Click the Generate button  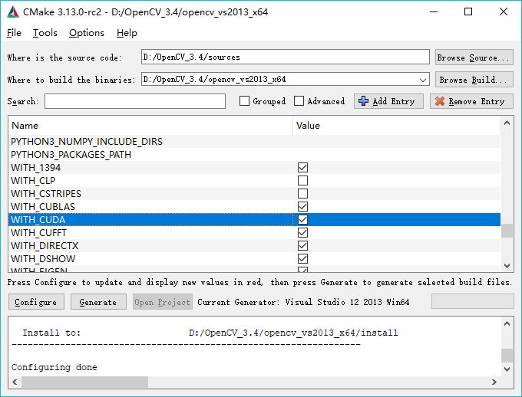tap(98, 302)
